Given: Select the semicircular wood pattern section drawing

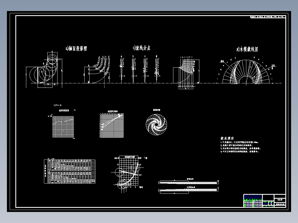Looking at the screenshot, I should (246, 72).
